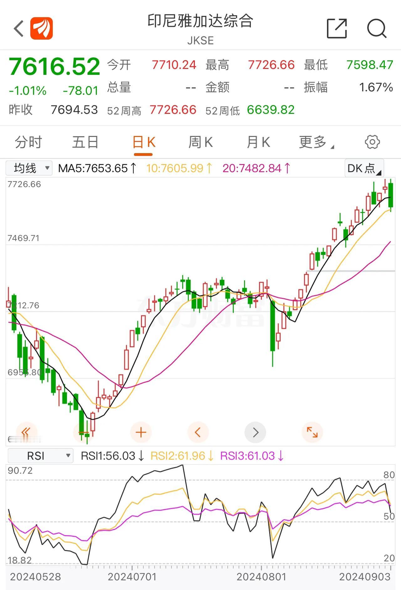Tap the 20240801 date marker
Image resolution: width=401 pixels, height=590 pixels.
pyautogui.click(x=262, y=577)
